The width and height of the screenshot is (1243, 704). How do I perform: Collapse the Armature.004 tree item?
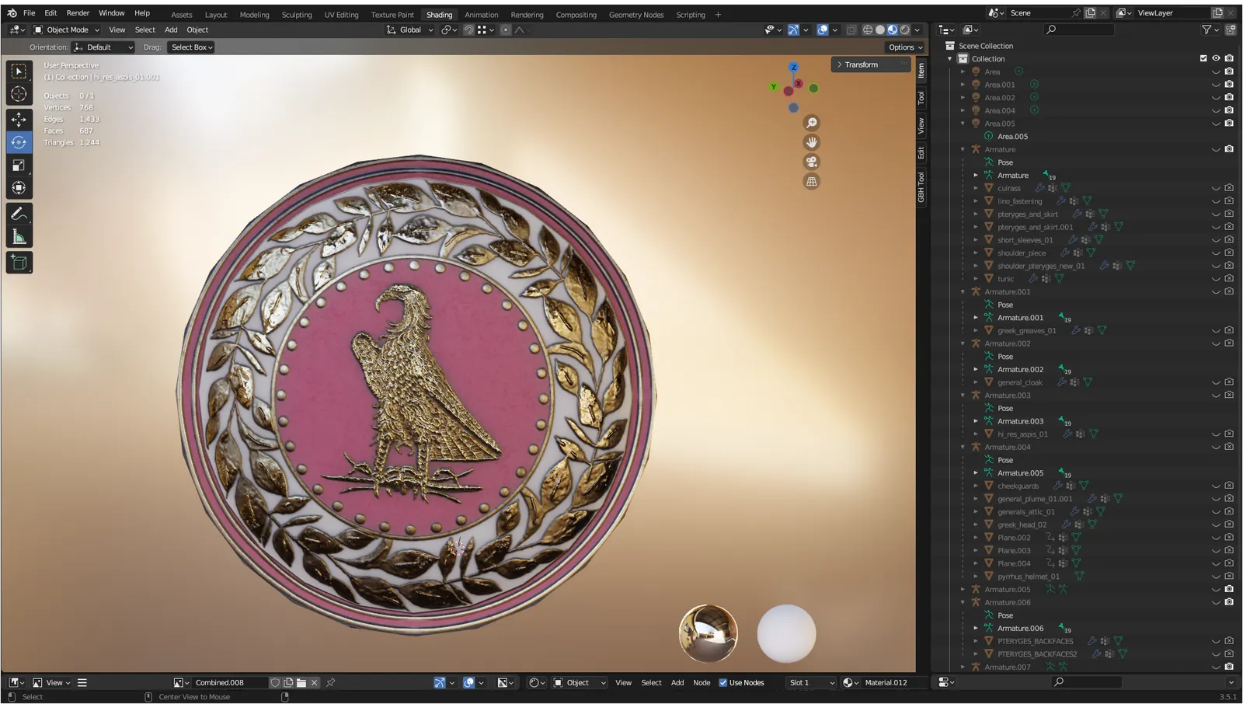(x=963, y=447)
